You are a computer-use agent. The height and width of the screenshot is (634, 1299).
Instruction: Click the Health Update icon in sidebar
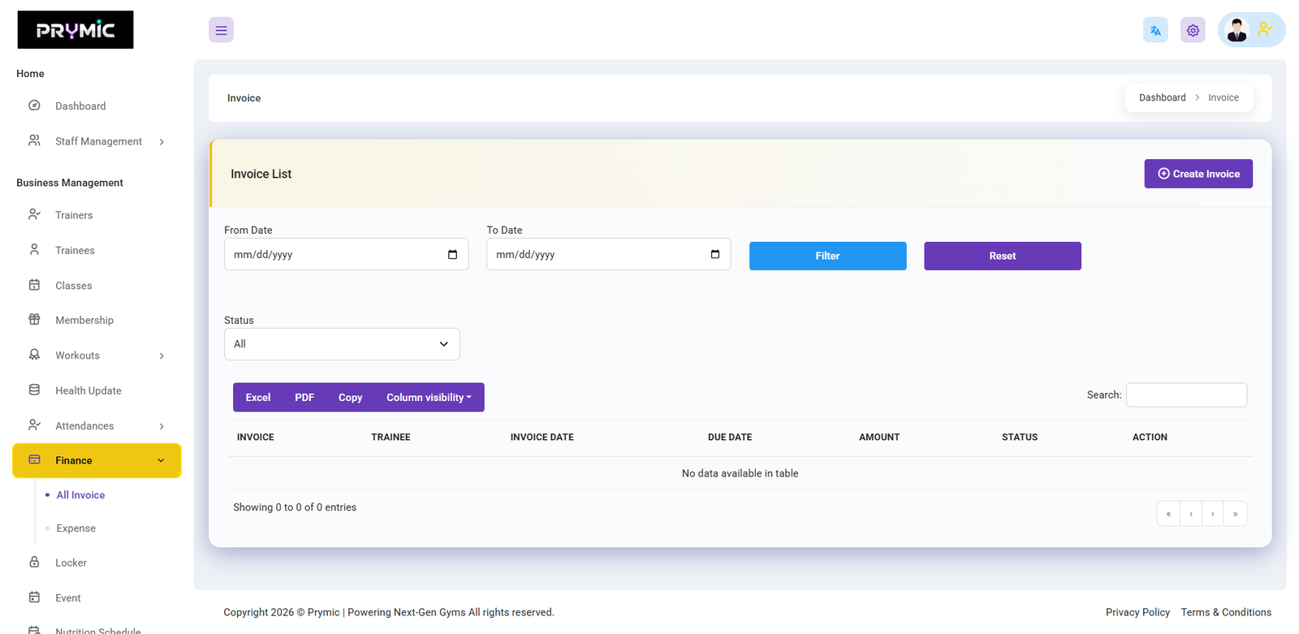(34, 390)
